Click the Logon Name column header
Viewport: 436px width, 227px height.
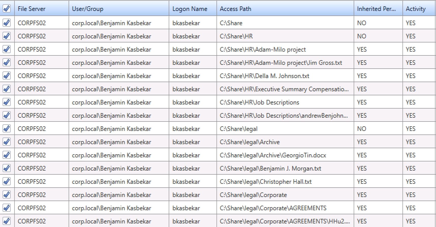tap(190, 9)
